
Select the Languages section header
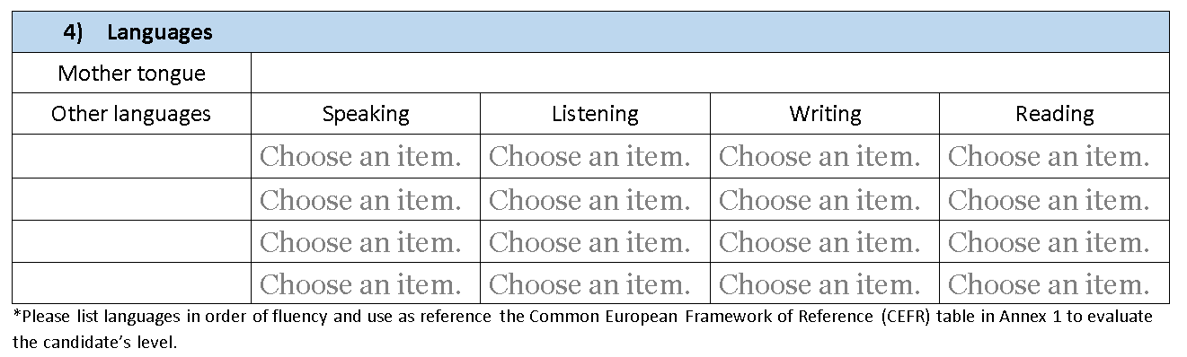[590, 32]
